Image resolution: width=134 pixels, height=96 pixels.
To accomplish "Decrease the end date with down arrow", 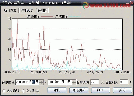I will tap(74, 84).
